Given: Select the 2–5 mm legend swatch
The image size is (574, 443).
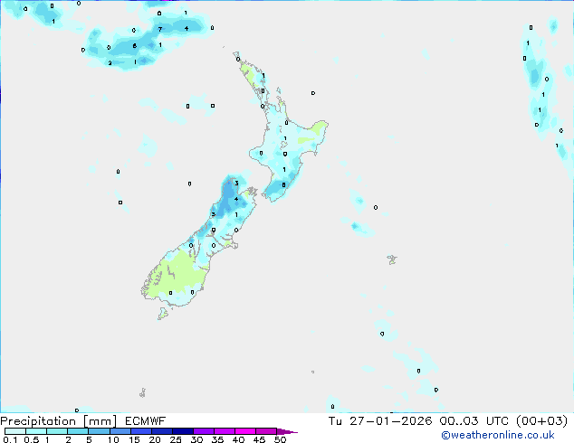Looking at the screenshot, I should [78, 431].
